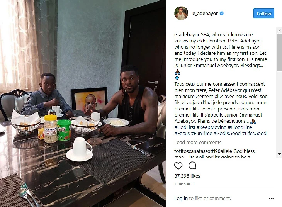282x207 pixels.
Task: Open the #KeepMoving hashtag
Action: pos(212,127)
